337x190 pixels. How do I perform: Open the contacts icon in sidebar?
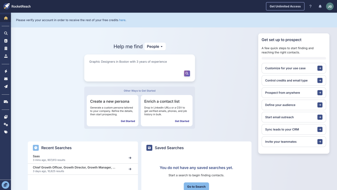(x=6, y=41)
